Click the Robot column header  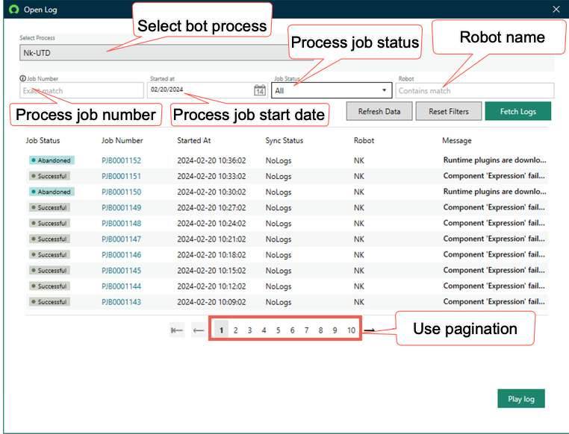364,140
